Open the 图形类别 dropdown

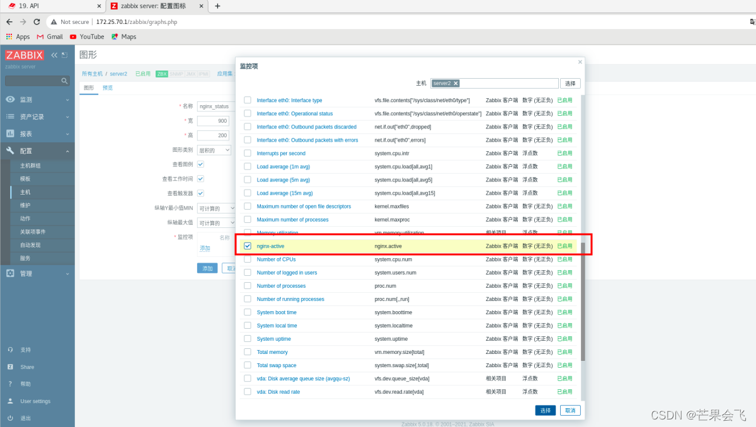pos(214,151)
